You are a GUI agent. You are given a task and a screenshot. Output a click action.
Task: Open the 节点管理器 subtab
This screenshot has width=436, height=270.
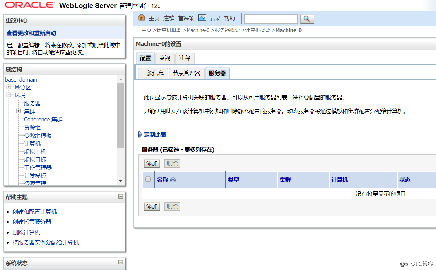(187, 73)
